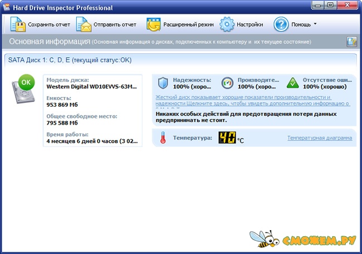Open the 'Температурная диаграмма' link
Image resolution: width=362 pixels, height=254 pixels.
[x=320, y=138]
